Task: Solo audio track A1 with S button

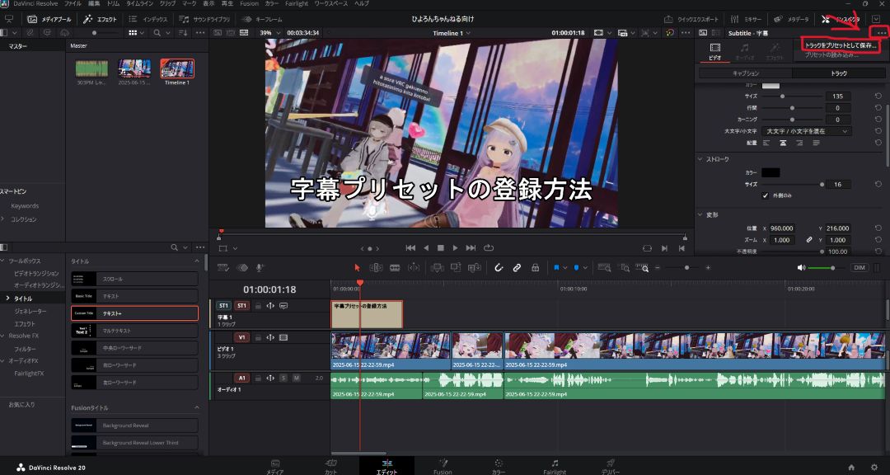Action: click(x=283, y=378)
